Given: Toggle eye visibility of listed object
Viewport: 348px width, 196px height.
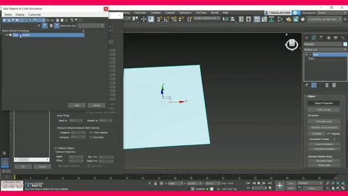Looking at the screenshot, I should [x=7, y=35].
